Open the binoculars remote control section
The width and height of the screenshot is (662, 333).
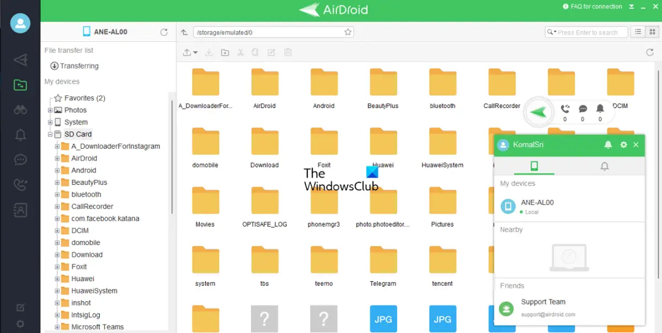click(x=20, y=110)
